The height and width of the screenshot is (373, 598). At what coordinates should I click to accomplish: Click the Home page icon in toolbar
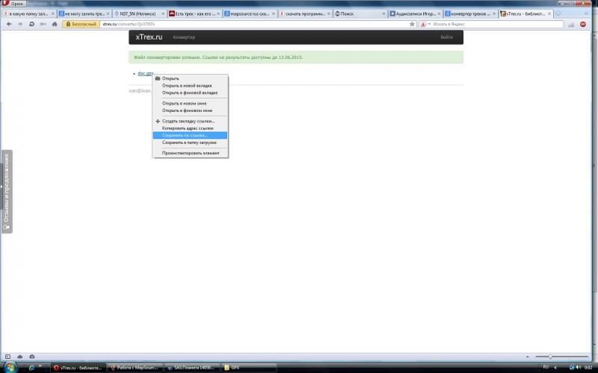pyautogui.click(x=53, y=24)
